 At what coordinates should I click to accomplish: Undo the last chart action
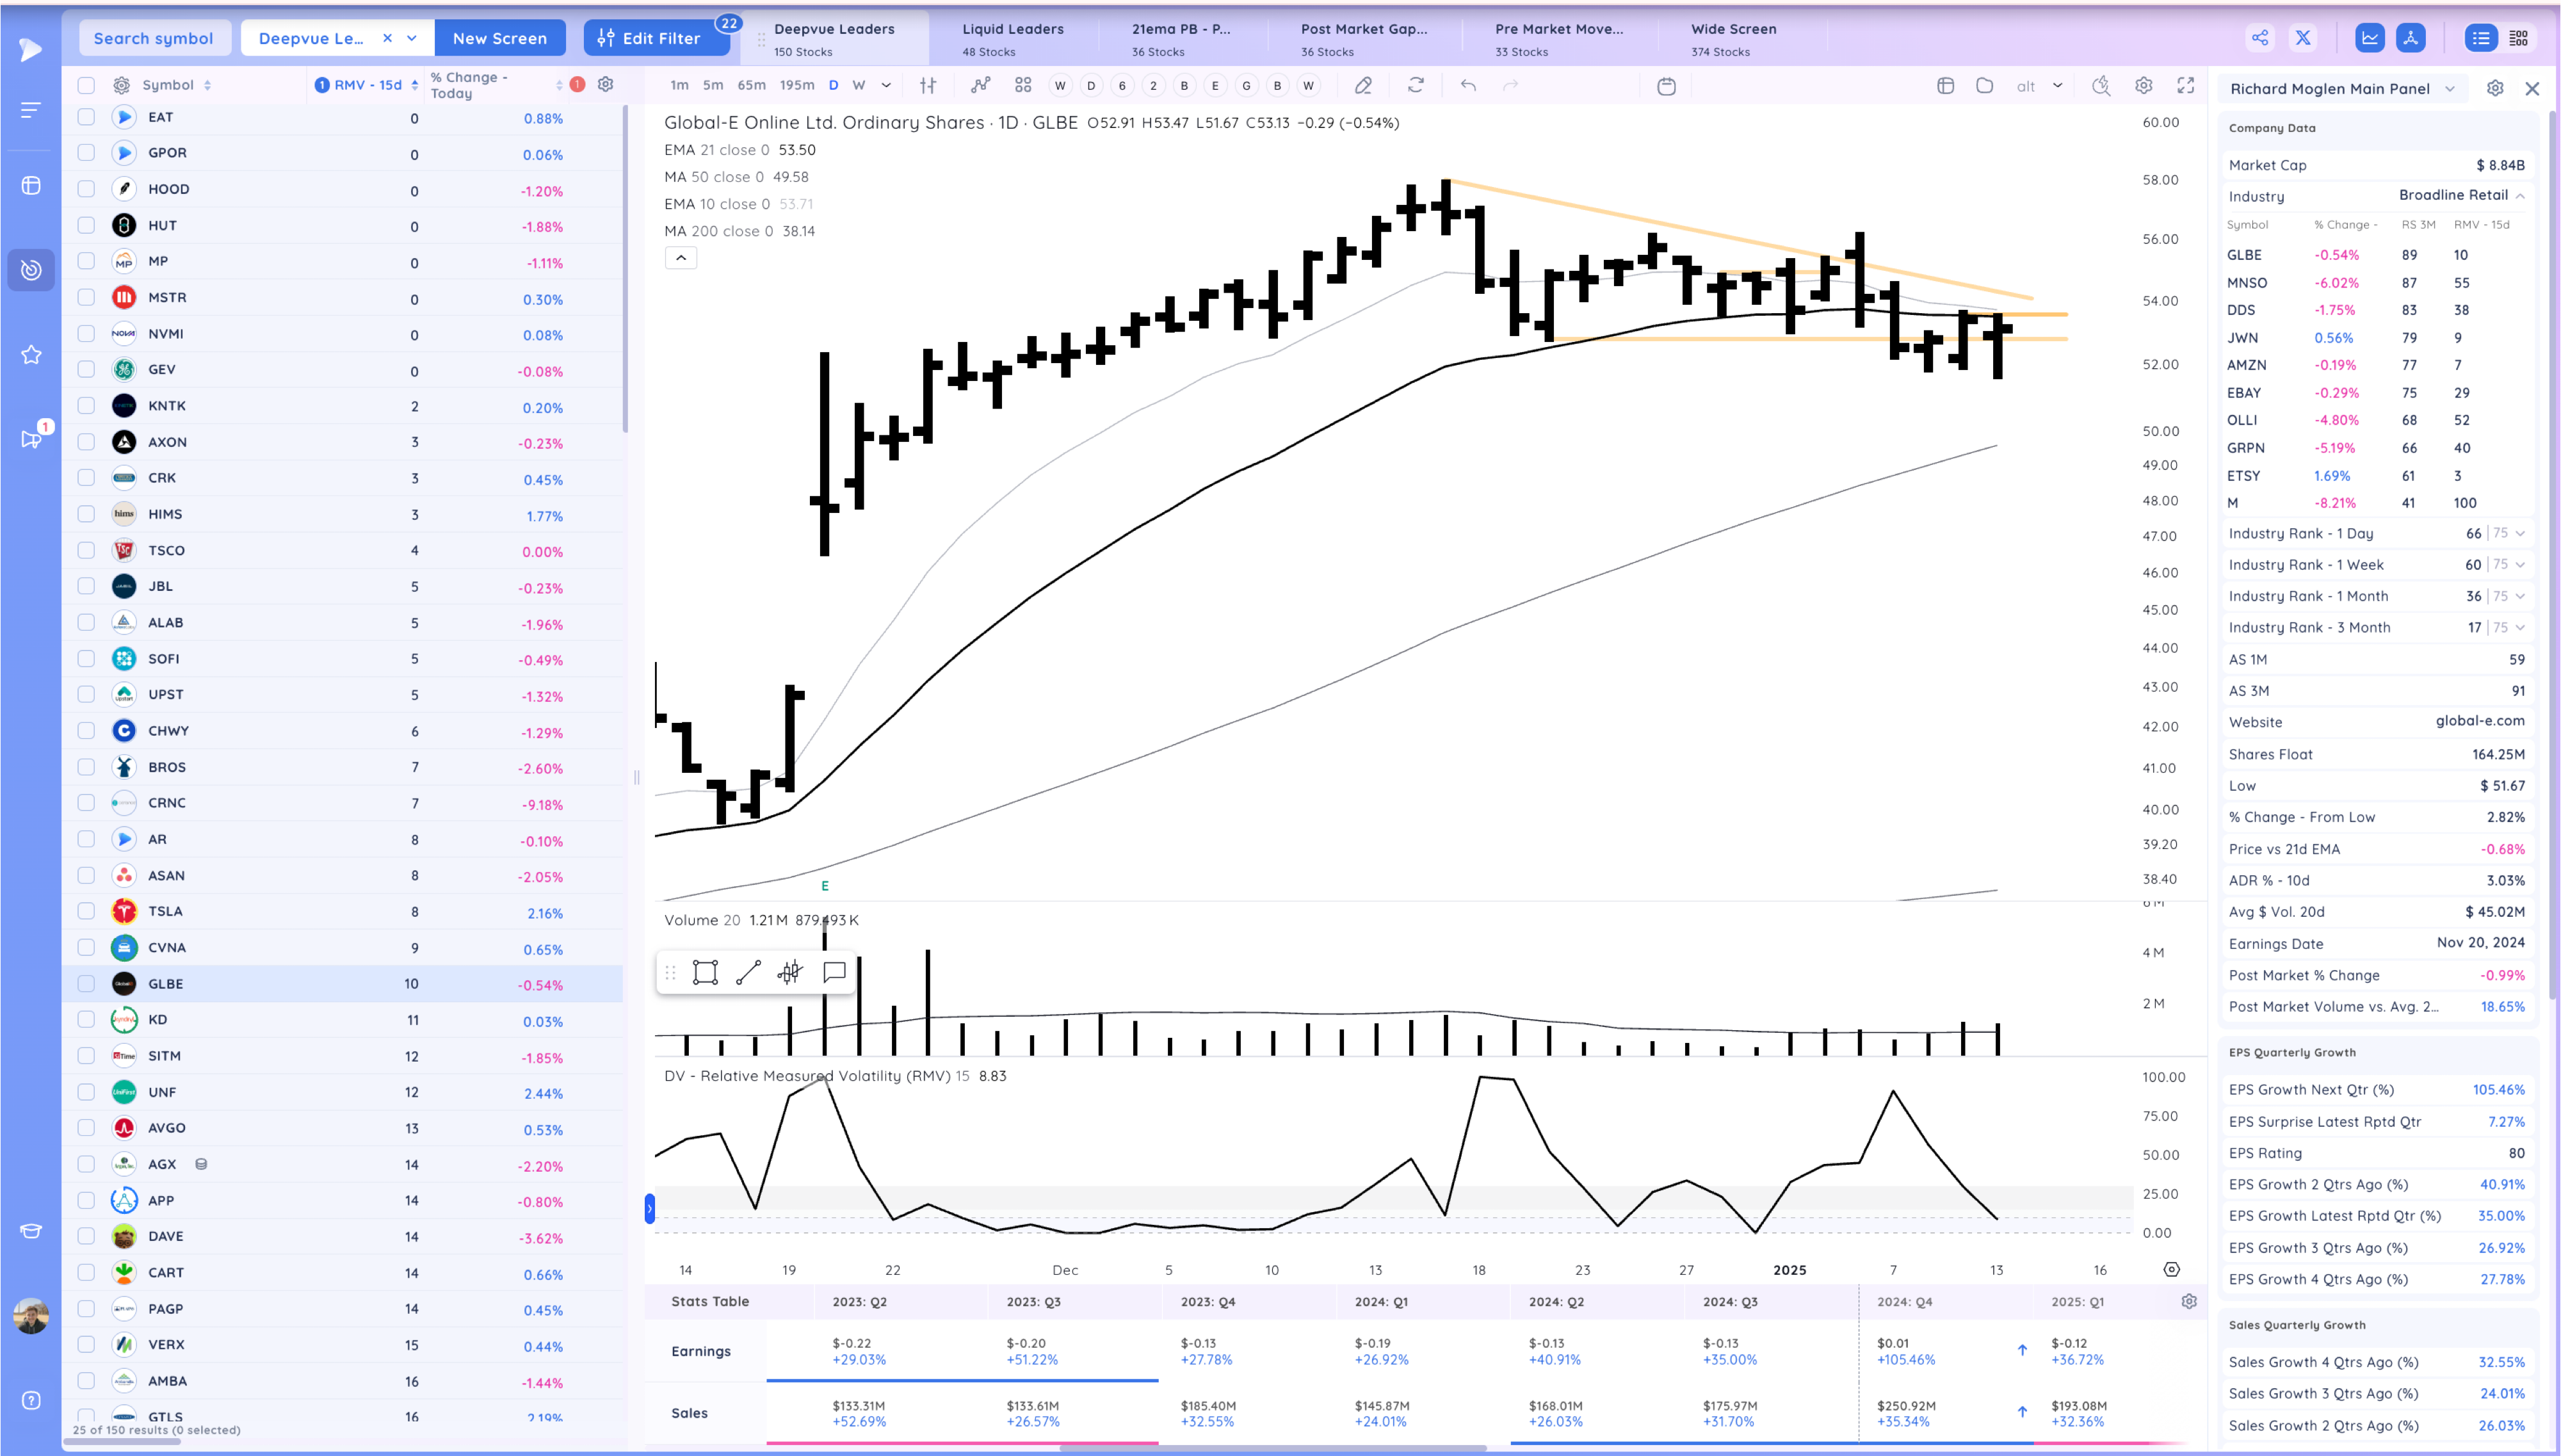point(1467,86)
